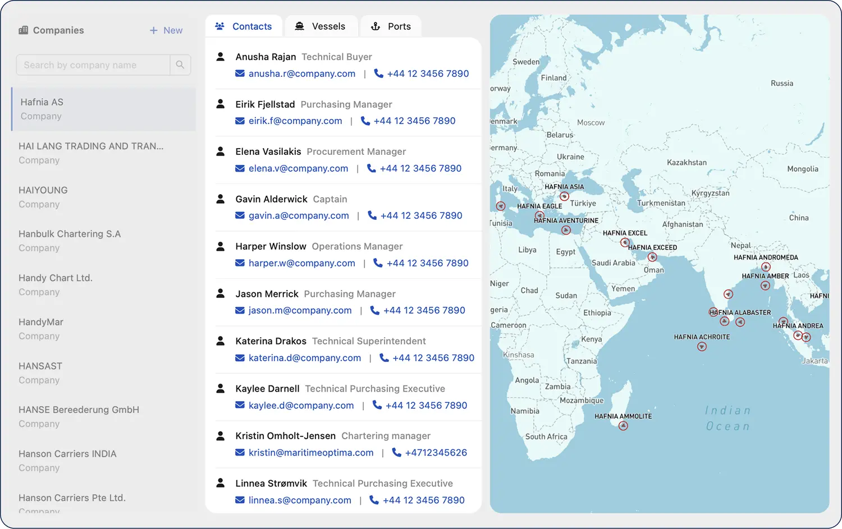Switch to the Ports tab
Image resolution: width=842 pixels, height=529 pixels.
click(391, 26)
